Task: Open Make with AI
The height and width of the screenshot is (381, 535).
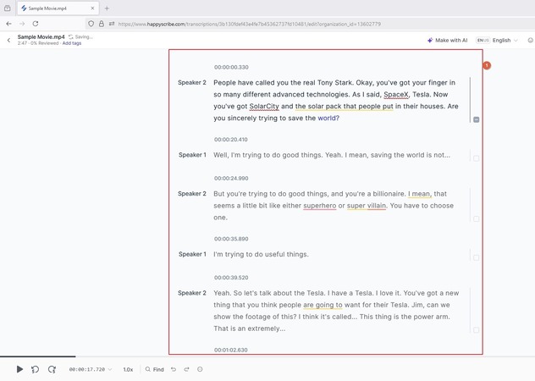Action: 447,41
